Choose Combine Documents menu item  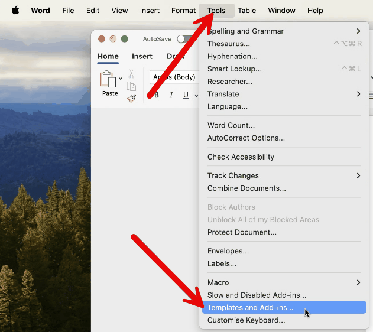coord(284,188)
